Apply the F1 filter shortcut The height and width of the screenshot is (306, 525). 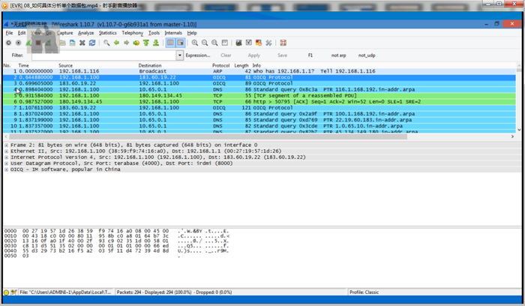(310, 55)
